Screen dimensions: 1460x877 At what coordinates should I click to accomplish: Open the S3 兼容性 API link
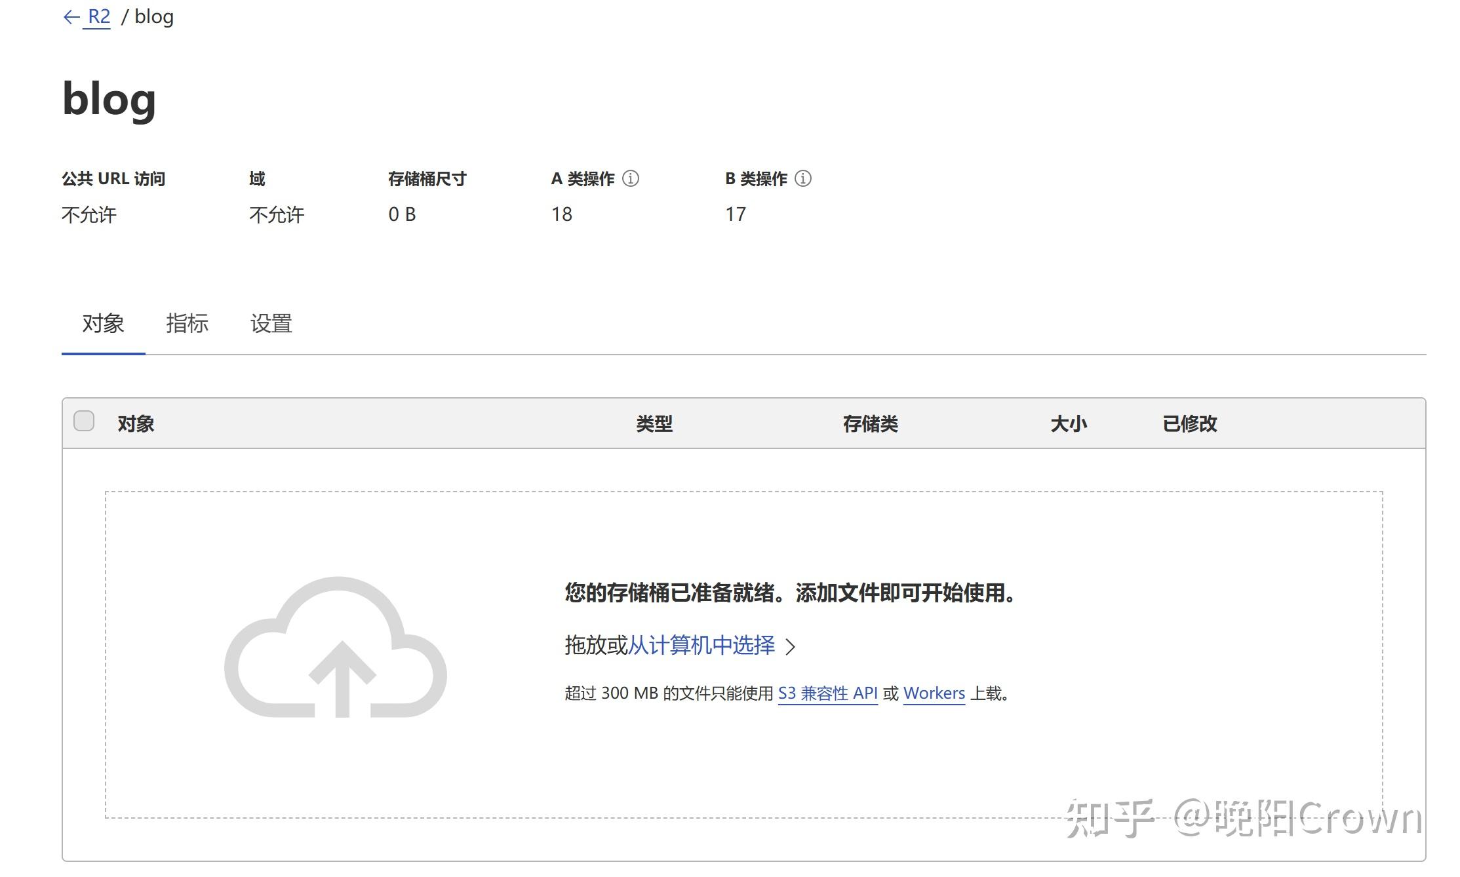828,693
